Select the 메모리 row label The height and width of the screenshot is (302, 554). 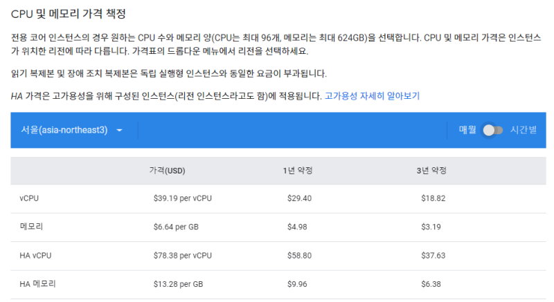coord(32,227)
